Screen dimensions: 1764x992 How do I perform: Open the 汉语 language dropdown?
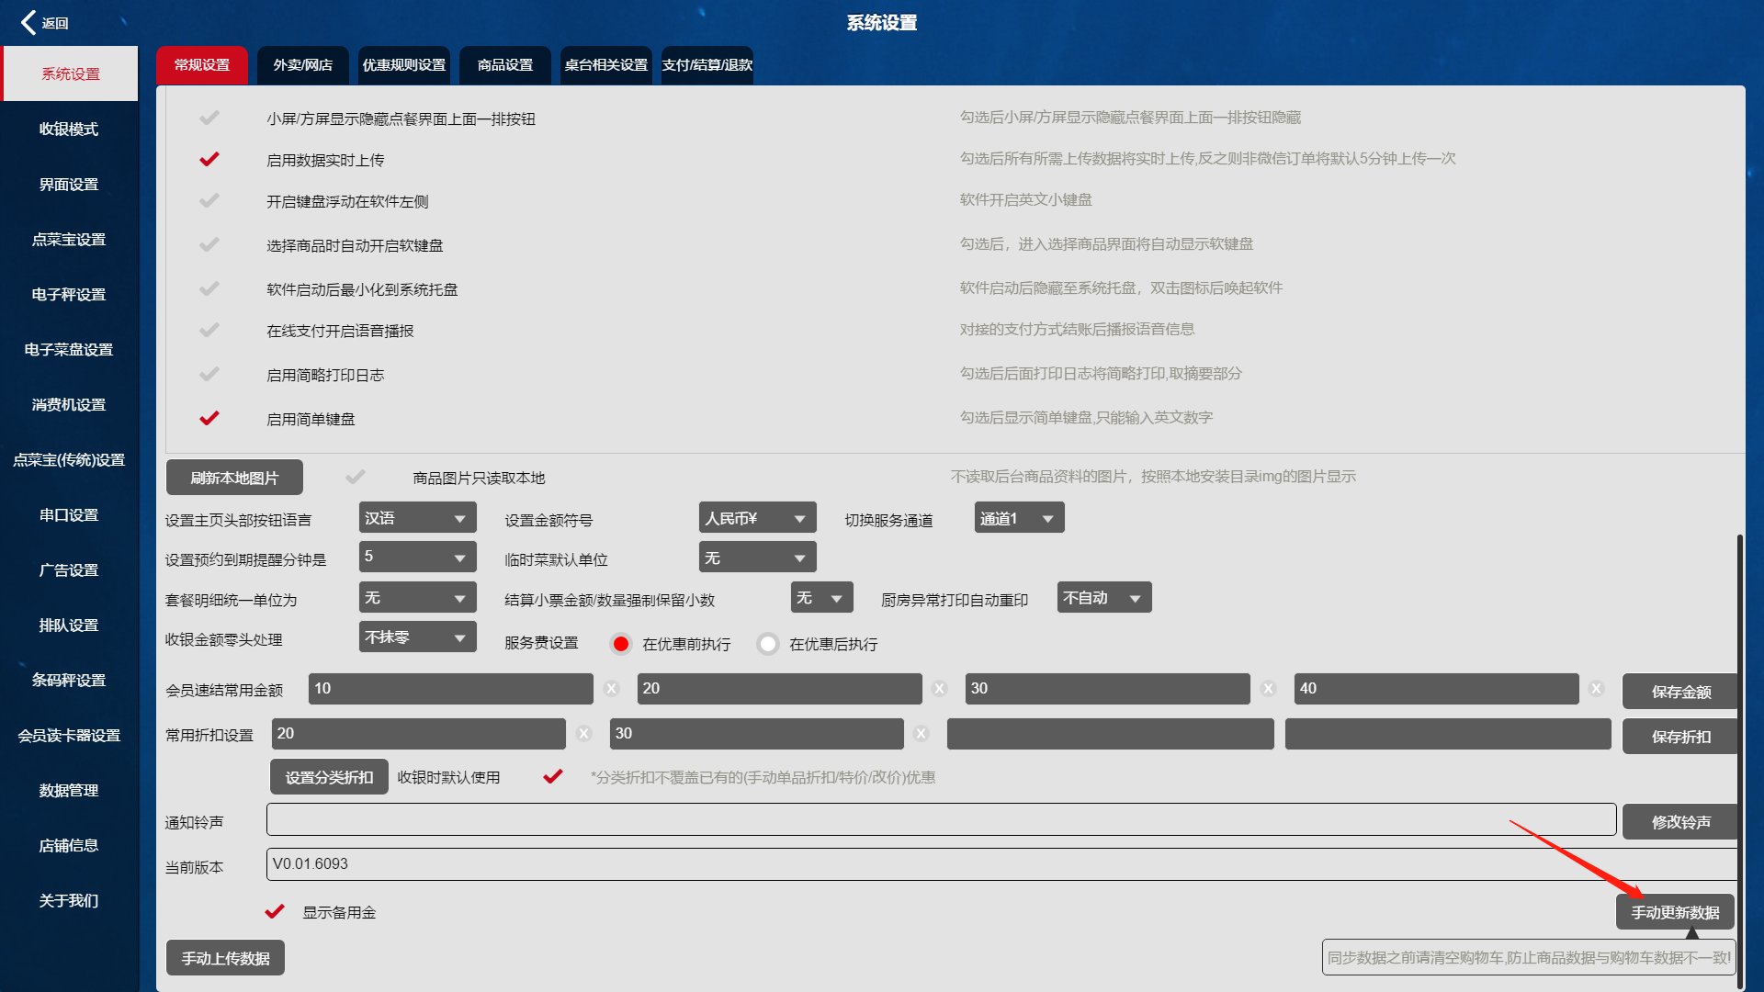pos(417,518)
